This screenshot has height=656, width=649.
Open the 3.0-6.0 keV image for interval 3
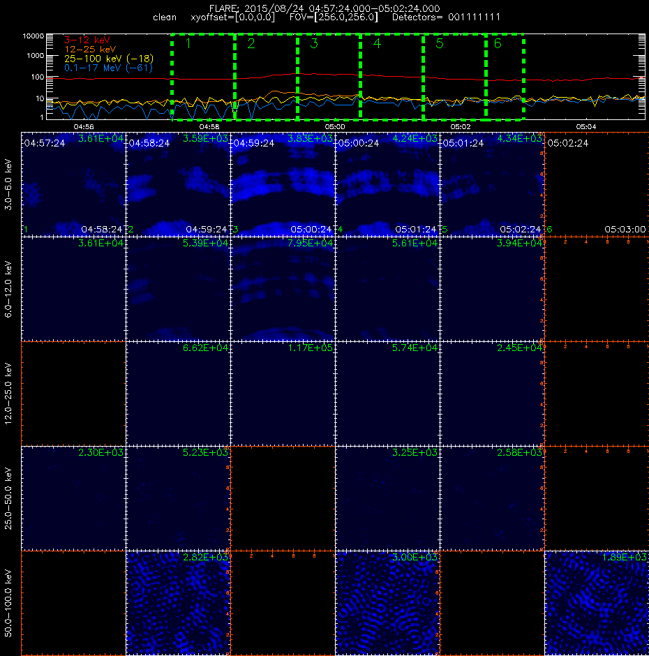click(283, 184)
